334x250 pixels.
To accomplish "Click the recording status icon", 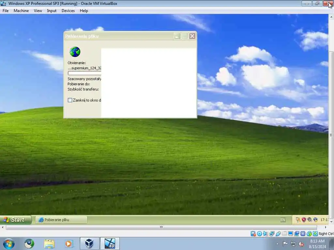I will coord(296,234).
